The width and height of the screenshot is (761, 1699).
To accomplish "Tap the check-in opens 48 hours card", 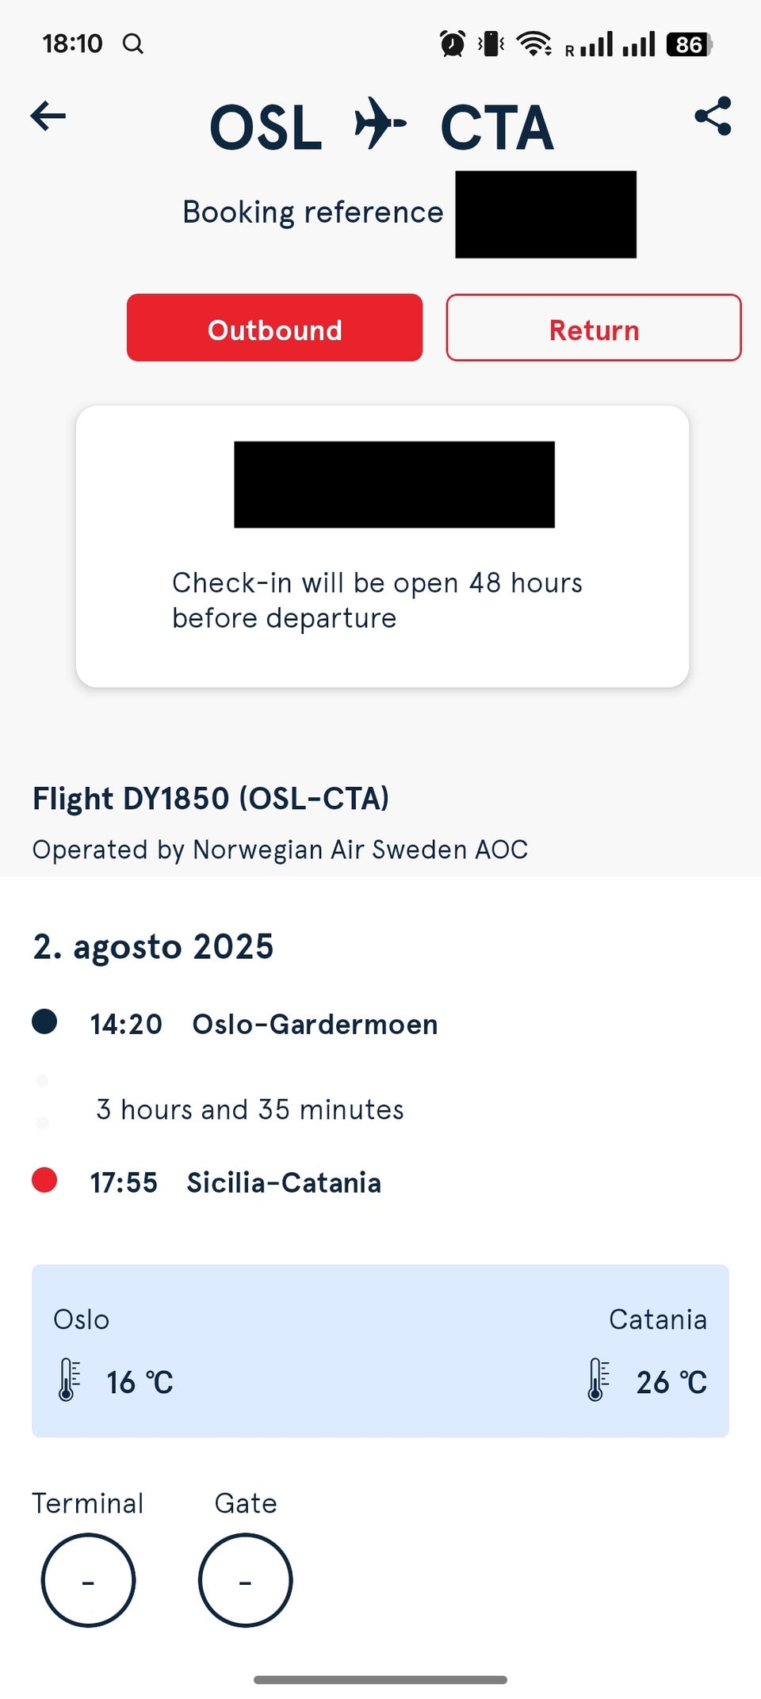I will pyautogui.click(x=382, y=546).
